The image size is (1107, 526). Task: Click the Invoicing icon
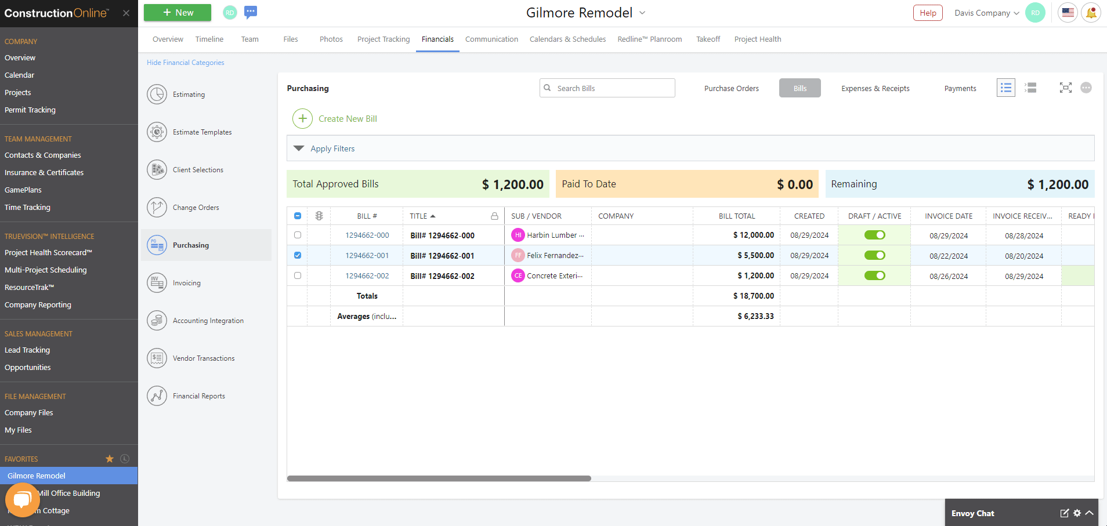tap(157, 282)
